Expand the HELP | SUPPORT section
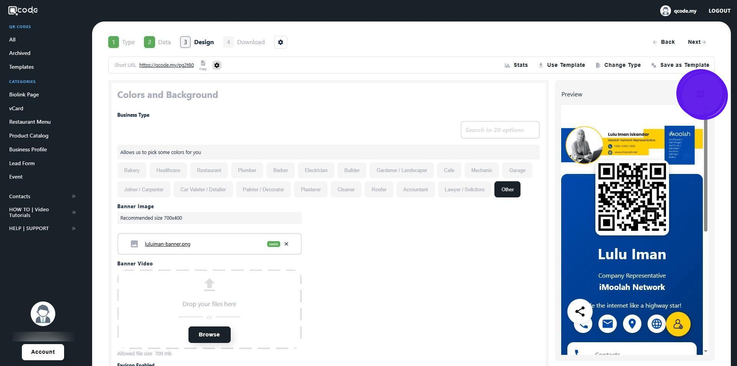This screenshot has height=366, width=737. 74,229
